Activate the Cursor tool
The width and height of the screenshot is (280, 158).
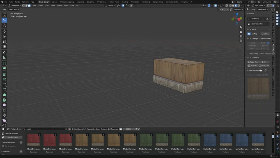pos(4,25)
